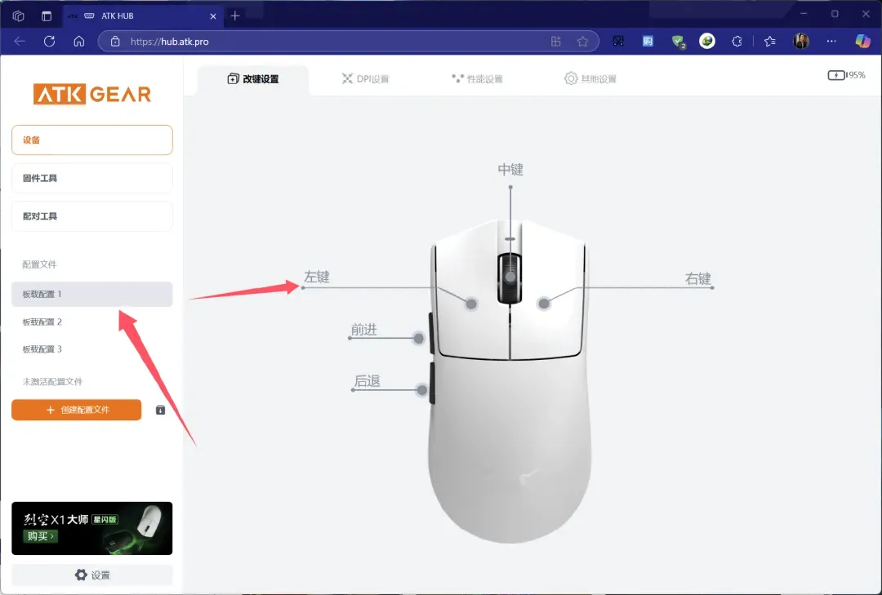The image size is (882, 595).
Task: Click the import profile icon beside 创建配置文件
Action: click(x=161, y=410)
